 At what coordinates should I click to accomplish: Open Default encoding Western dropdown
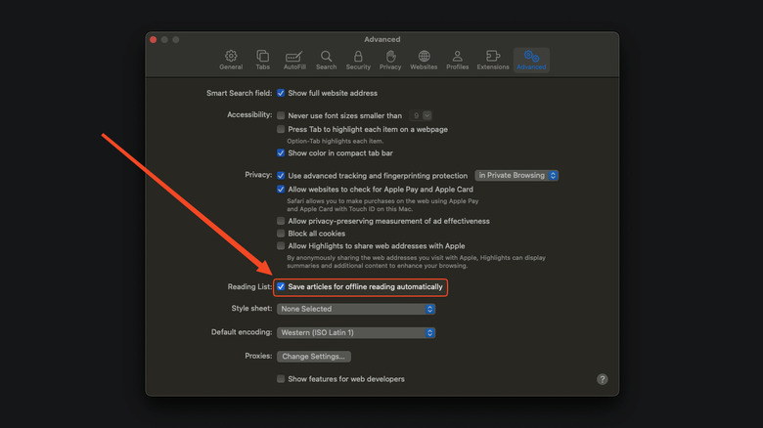pyautogui.click(x=356, y=332)
